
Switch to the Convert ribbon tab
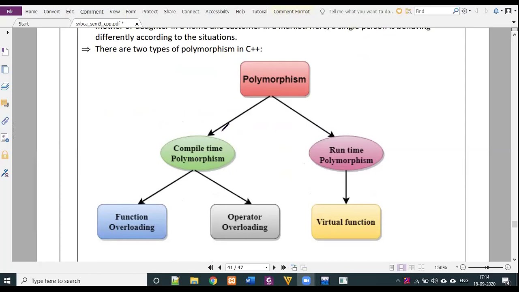click(x=52, y=11)
